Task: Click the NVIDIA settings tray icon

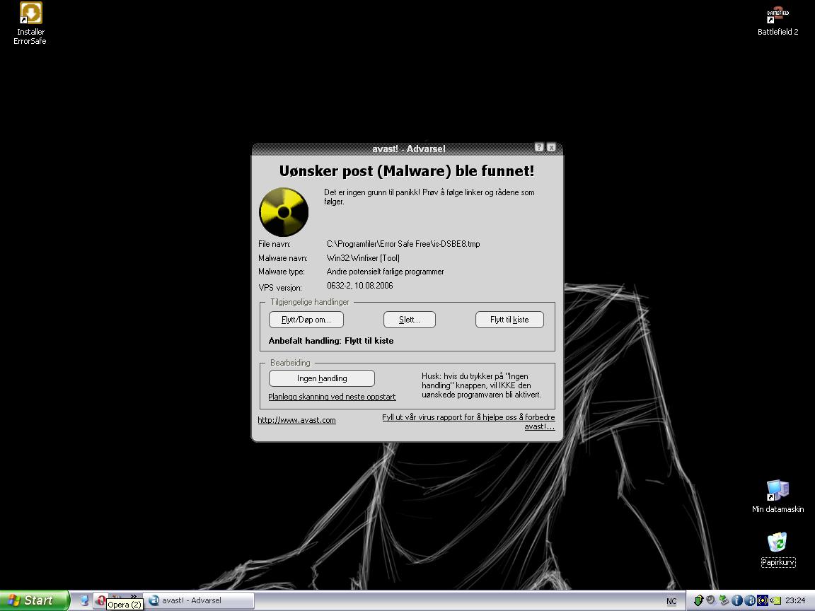Action: tap(775, 600)
